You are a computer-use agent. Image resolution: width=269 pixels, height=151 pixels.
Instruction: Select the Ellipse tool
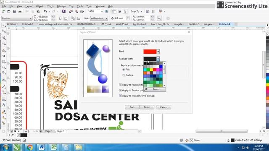4,67
